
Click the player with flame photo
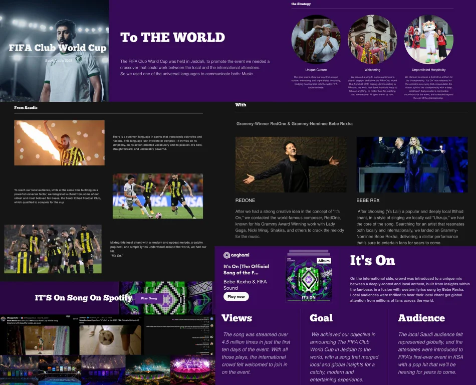click(59, 143)
